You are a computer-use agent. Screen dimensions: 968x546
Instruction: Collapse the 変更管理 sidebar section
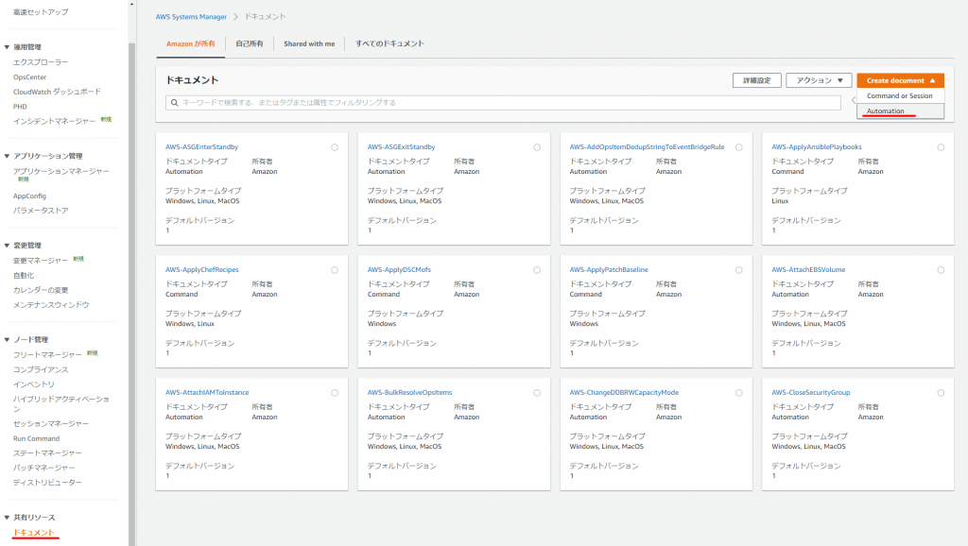click(x=7, y=246)
